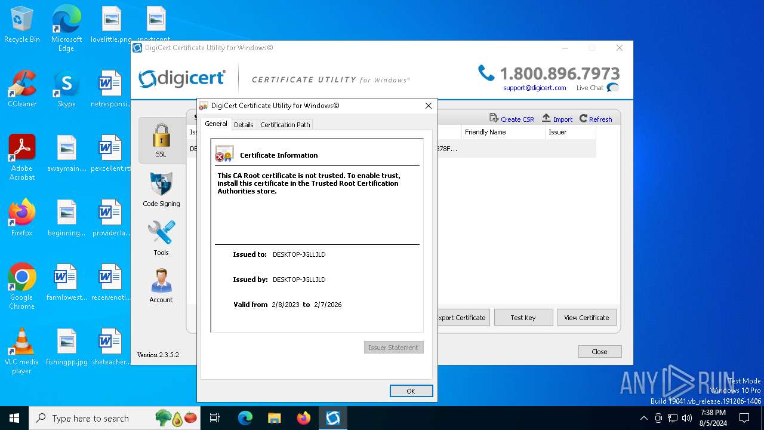This screenshot has height=430, width=764.
Task: Select the pexcellent Word document icon
Action: (111, 153)
